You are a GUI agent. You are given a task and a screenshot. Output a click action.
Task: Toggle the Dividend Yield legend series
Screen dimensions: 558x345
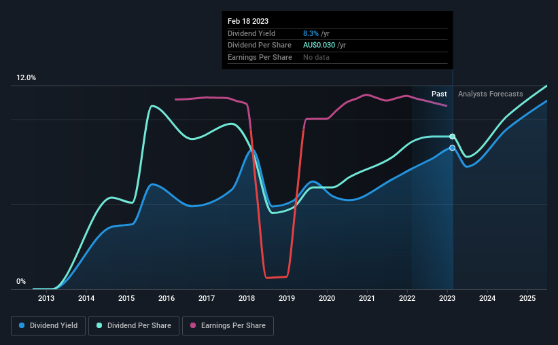(x=48, y=326)
